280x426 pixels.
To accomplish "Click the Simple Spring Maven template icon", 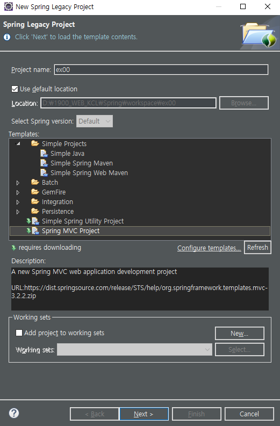I will 44,163.
